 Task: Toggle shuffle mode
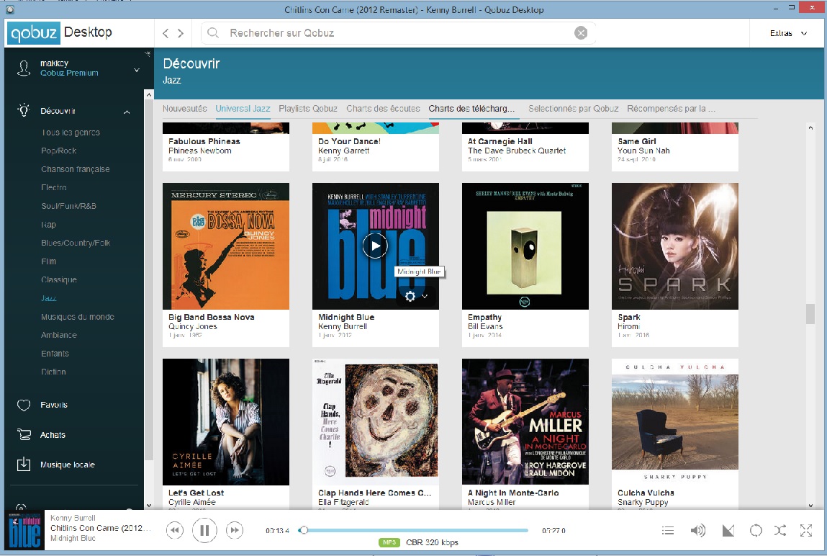pyautogui.click(x=780, y=531)
